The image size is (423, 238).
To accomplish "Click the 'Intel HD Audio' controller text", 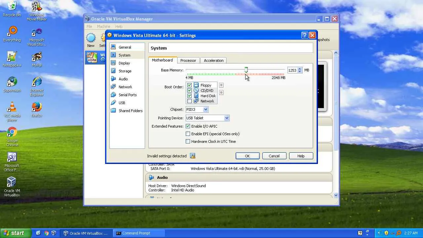I will pos(183,190).
